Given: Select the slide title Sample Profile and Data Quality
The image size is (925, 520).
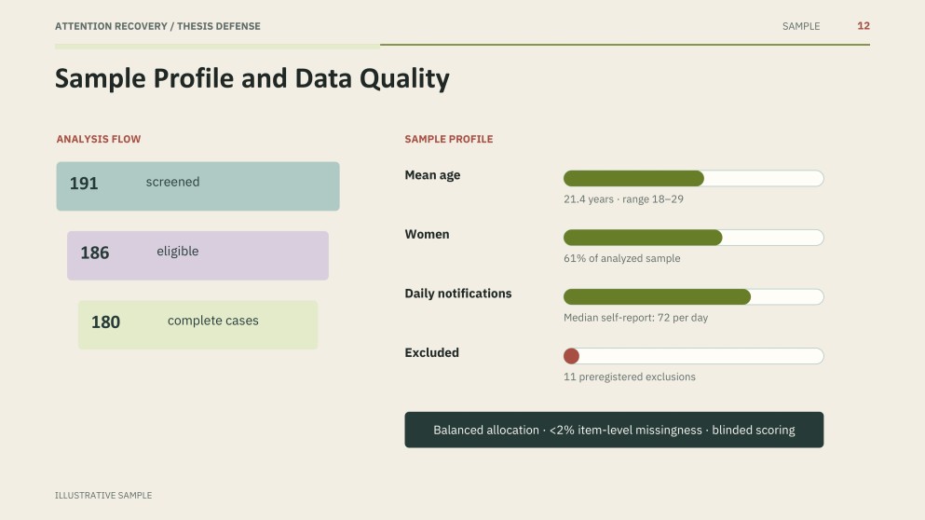Looking at the screenshot, I should 252,78.
